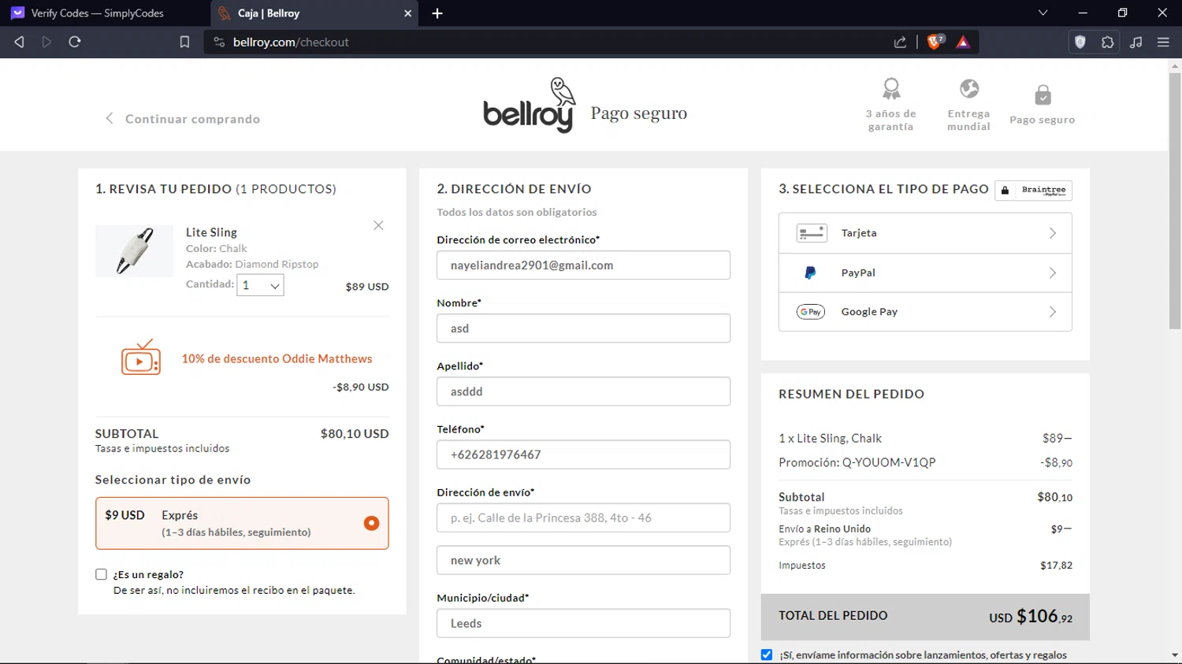The width and height of the screenshot is (1182, 664).
Task: Click the Pago seguro lock icon
Action: pos(1043,95)
